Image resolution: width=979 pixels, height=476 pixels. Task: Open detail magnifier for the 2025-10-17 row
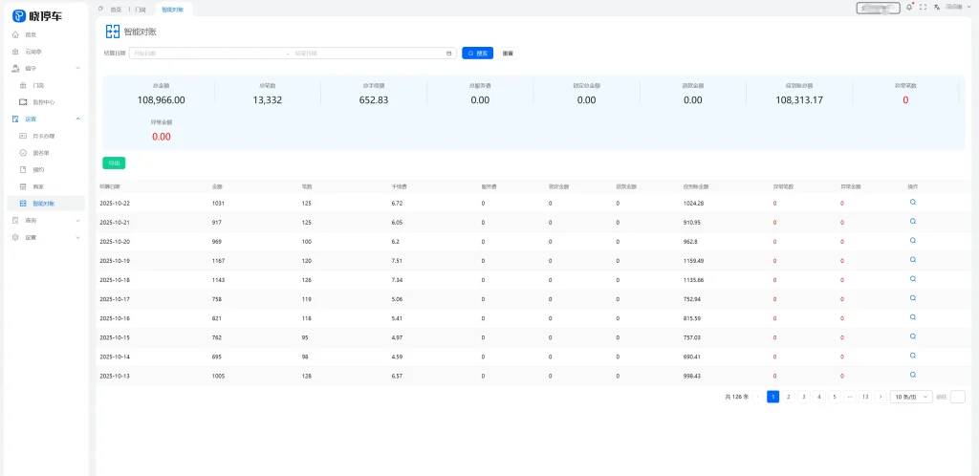click(x=913, y=298)
